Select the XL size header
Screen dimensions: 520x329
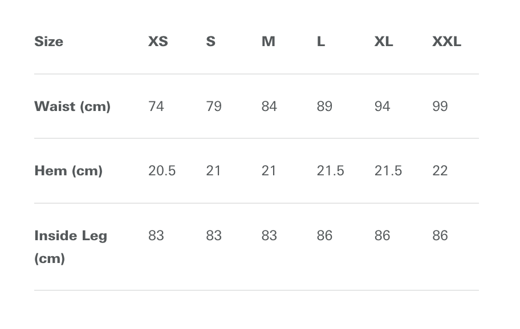click(x=384, y=42)
